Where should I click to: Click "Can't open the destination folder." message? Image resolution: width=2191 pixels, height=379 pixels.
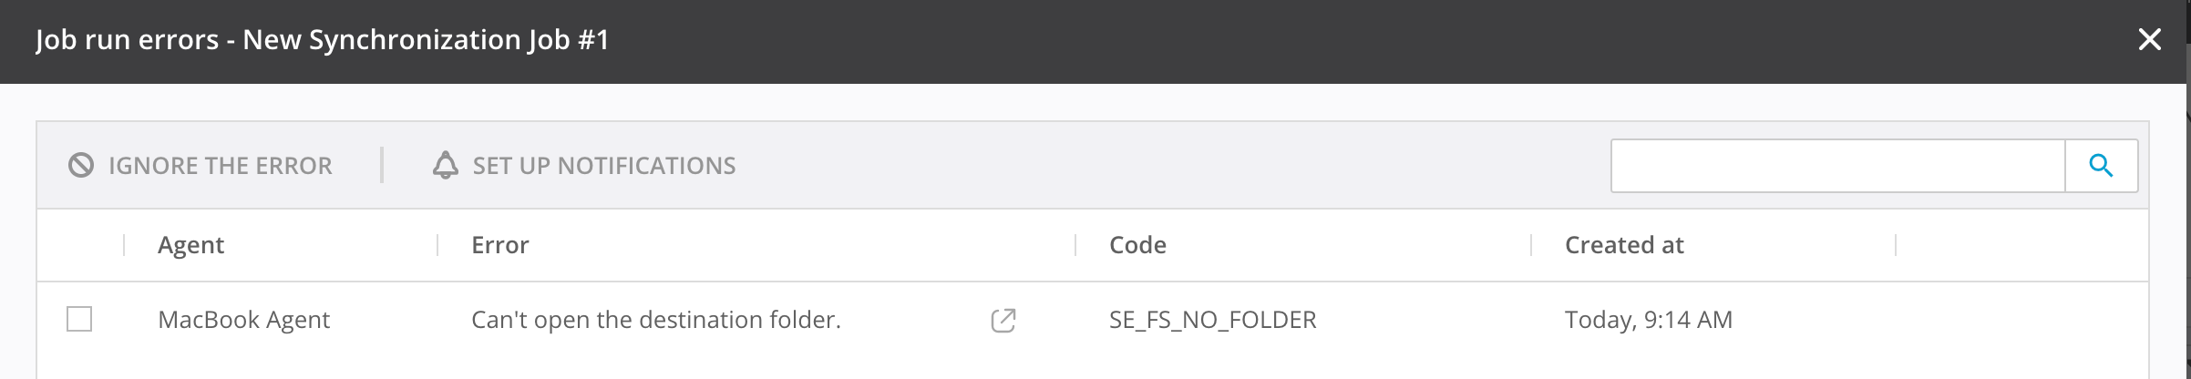pyautogui.click(x=655, y=320)
